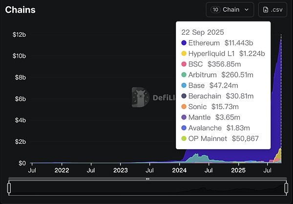
Task: Click the Berachain dark legend dot
Action: coord(184,96)
